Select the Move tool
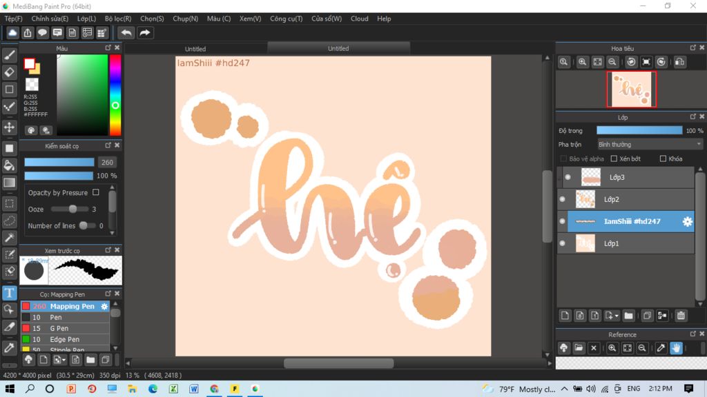Viewport: 707px width, 397px height. (9, 128)
